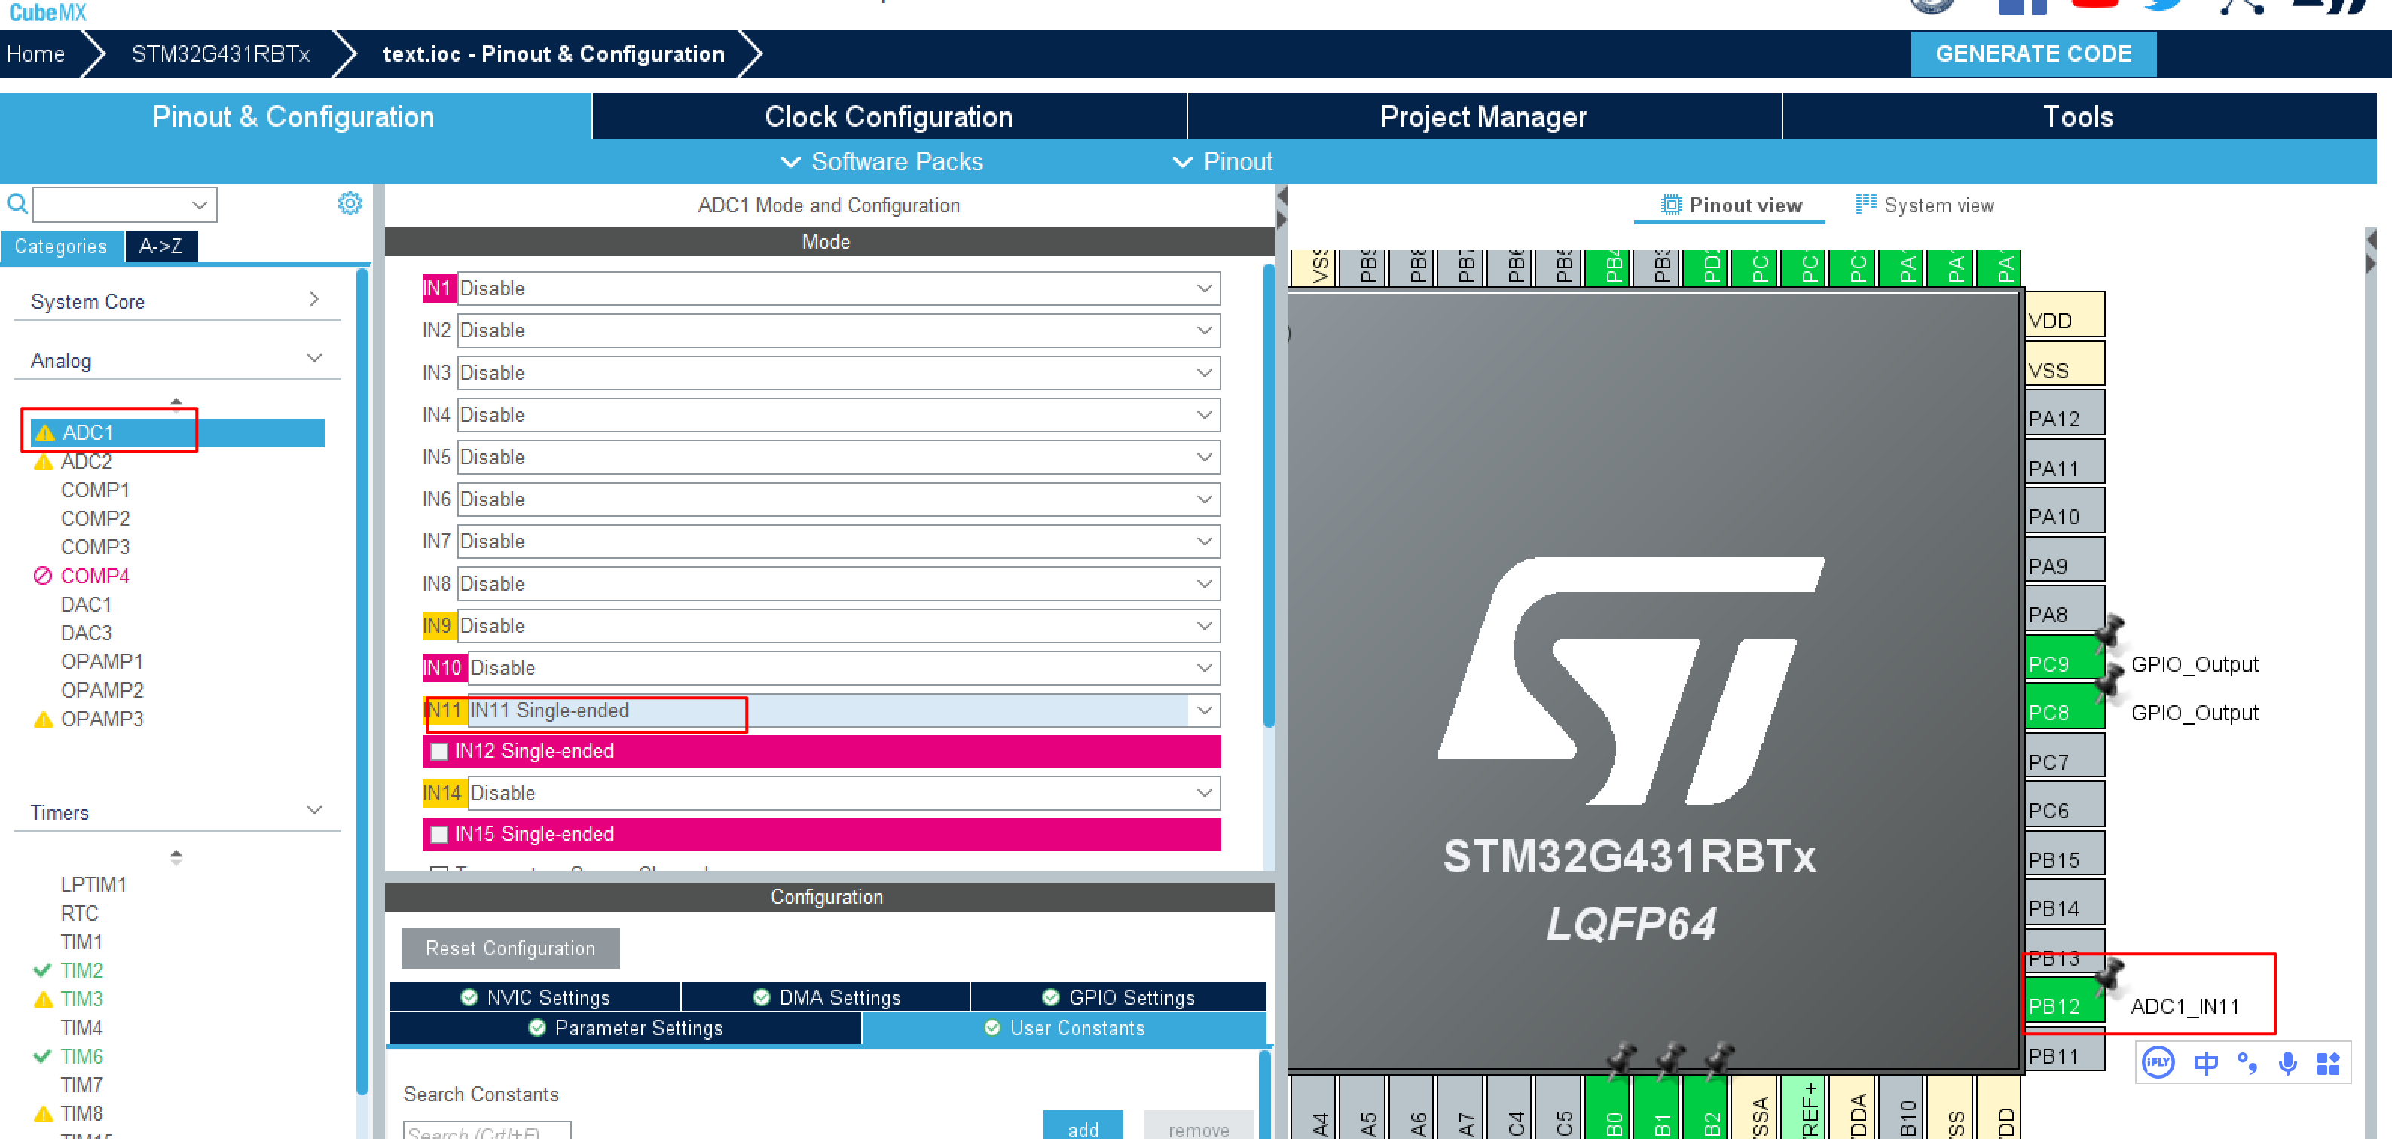The image size is (2392, 1139).
Task: Open GPIO Settings tab
Action: (1118, 997)
